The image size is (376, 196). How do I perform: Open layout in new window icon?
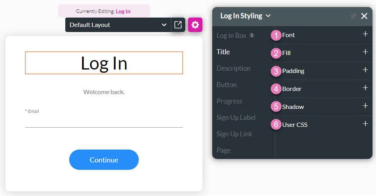click(178, 25)
